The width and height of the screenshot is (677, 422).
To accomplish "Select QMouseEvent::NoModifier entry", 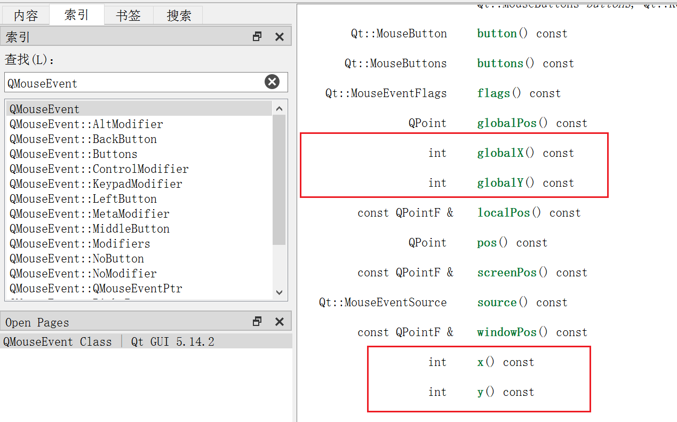I will 83,273.
